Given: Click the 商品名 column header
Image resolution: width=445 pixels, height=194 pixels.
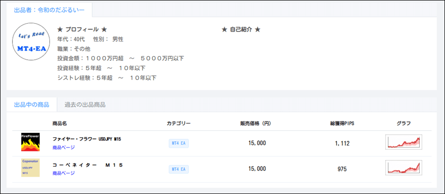Looking at the screenshot, I should 60,123.
